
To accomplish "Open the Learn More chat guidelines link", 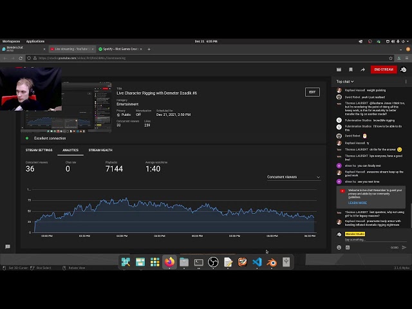I will click(357, 203).
